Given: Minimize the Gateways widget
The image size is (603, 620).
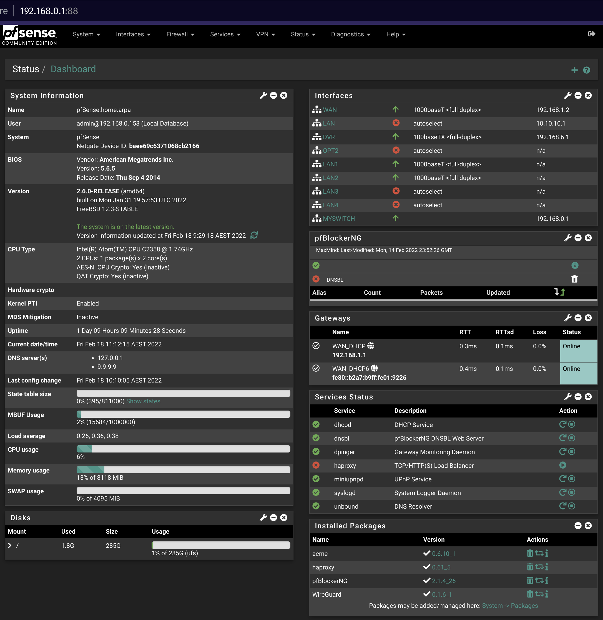Looking at the screenshot, I should click(578, 318).
